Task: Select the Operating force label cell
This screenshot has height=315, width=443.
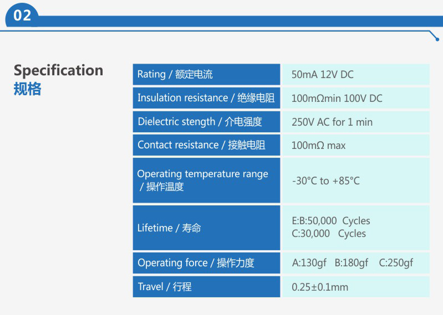Action: coord(206,263)
